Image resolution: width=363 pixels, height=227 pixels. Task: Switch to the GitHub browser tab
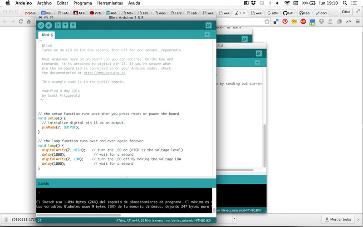[x=289, y=13]
